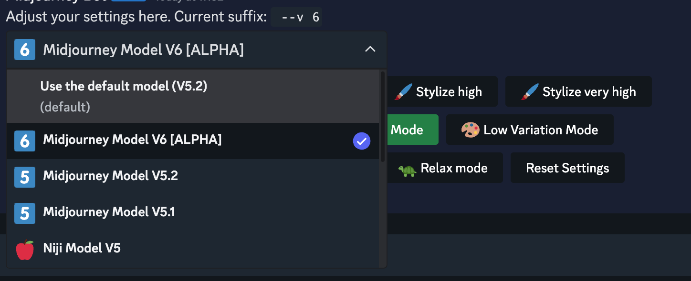This screenshot has width=691, height=281.
Task: Click the dropdown list scrollbar
Action: point(382,117)
